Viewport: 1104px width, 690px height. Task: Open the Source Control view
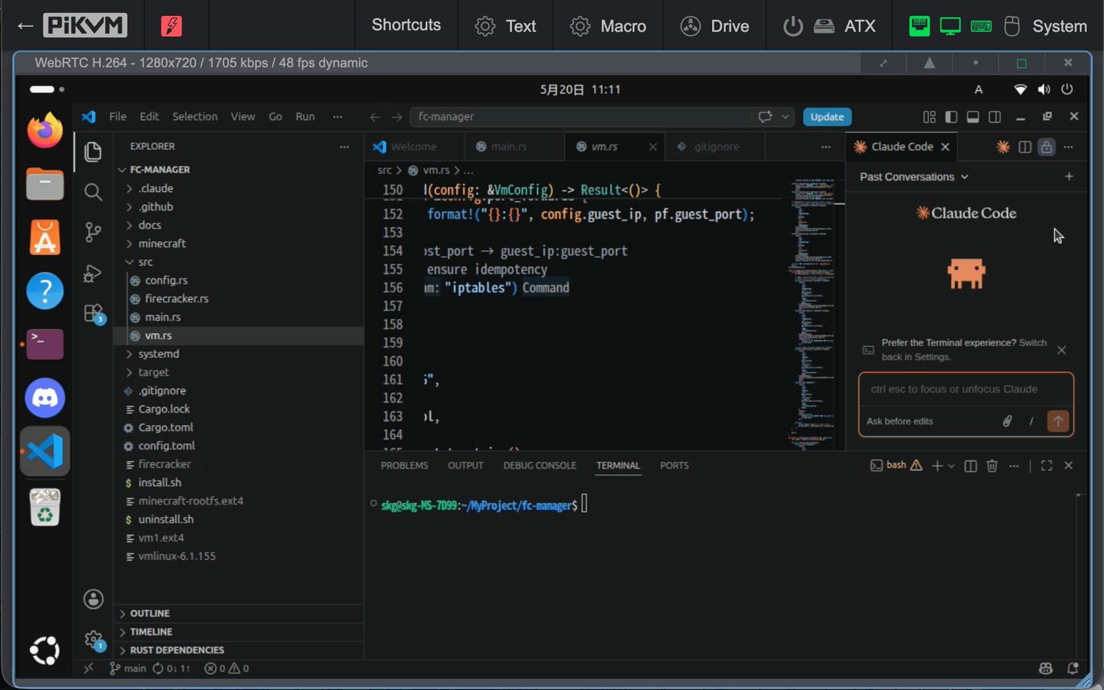click(x=93, y=232)
